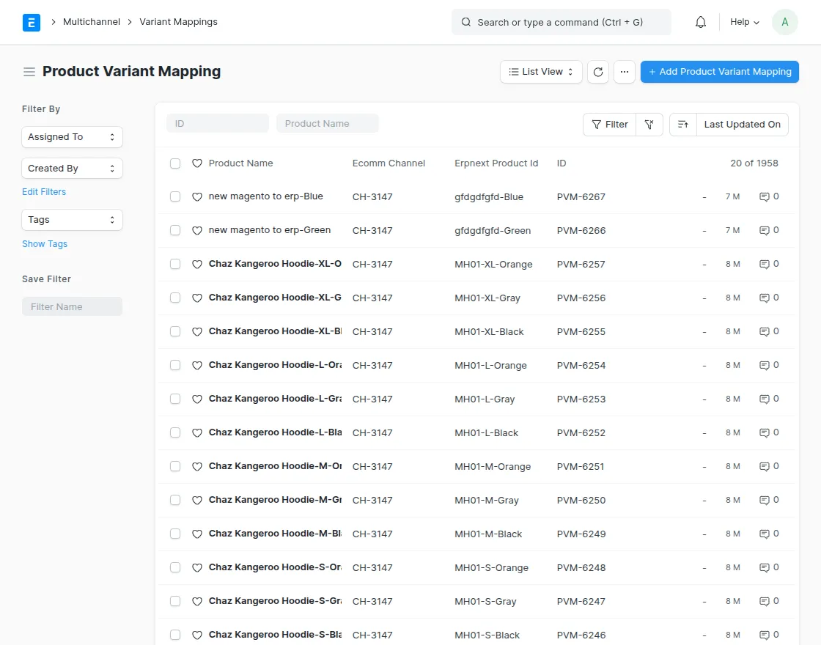Image resolution: width=821 pixels, height=645 pixels.
Task: Open the Filter panel
Action: pyautogui.click(x=609, y=125)
